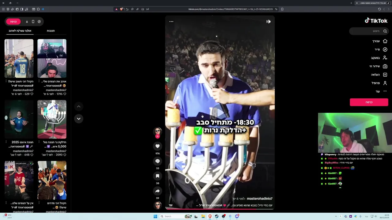The height and width of the screenshot is (220, 392).
Task: Like the video card showing 648 likes
Action: pos(32,155)
